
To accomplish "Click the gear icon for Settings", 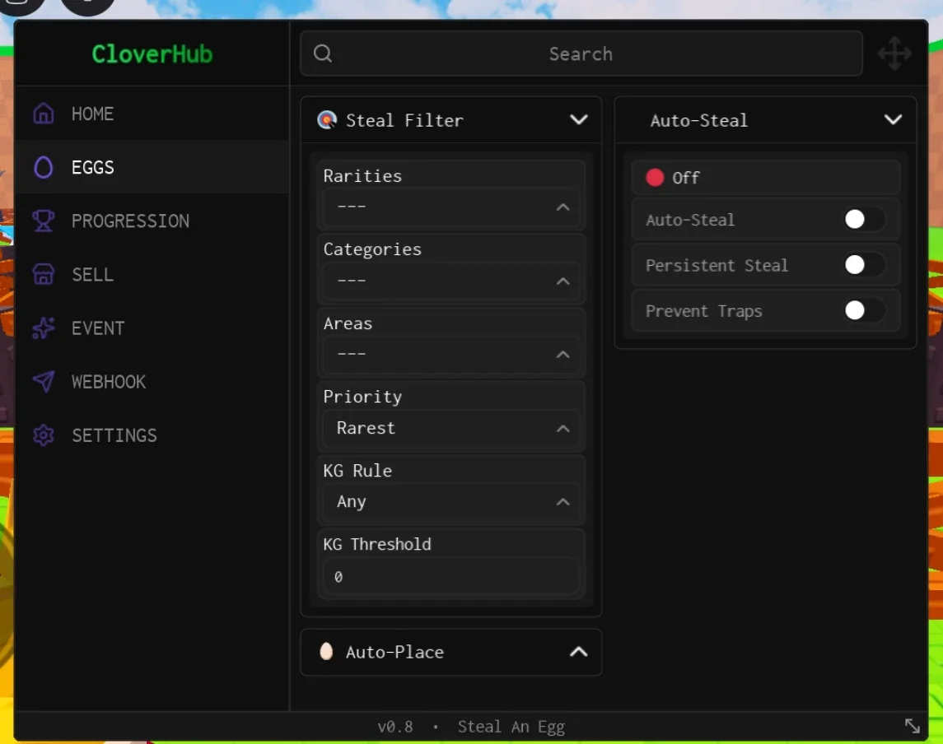I will coord(44,435).
